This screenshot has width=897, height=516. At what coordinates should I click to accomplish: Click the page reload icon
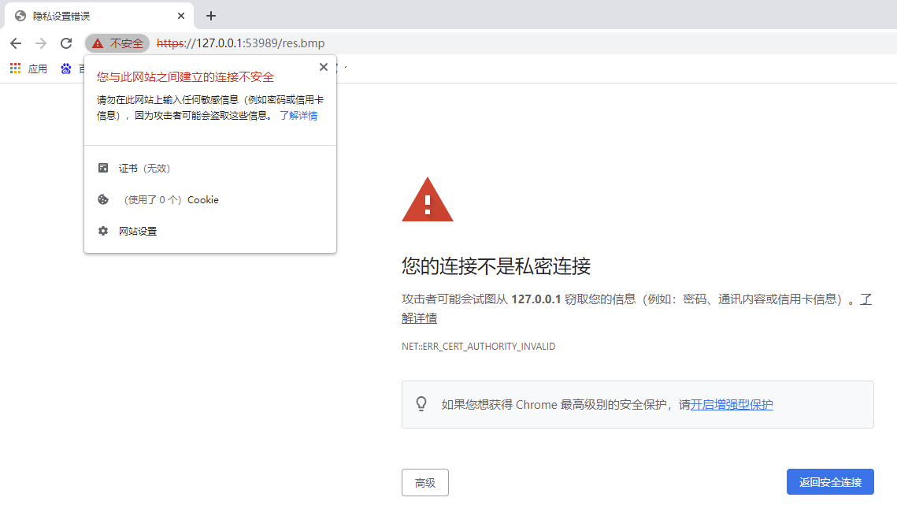pyautogui.click(x=66, y=43)
